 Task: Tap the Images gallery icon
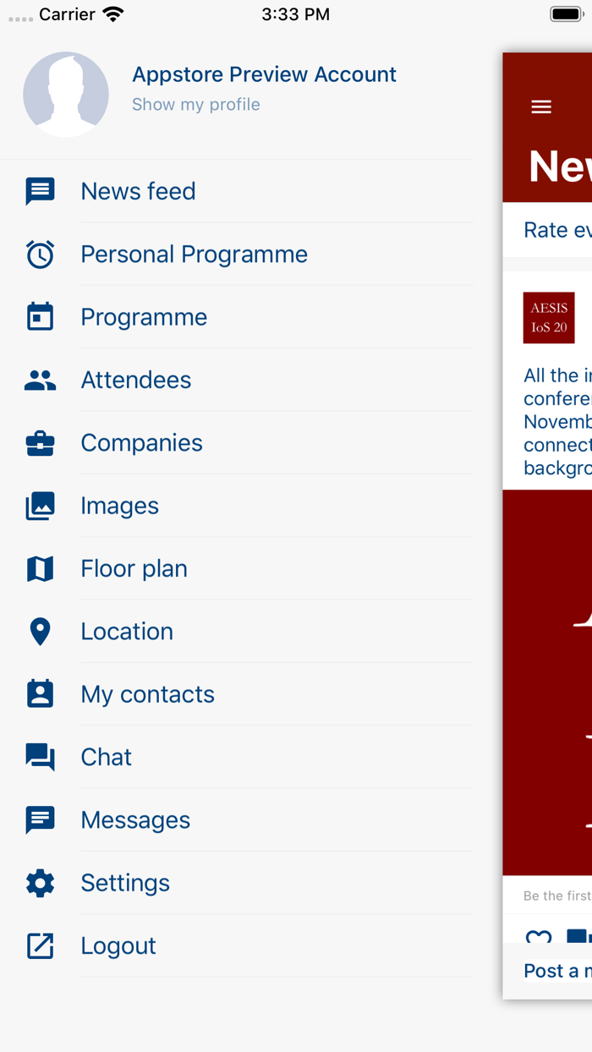[40, 506]
